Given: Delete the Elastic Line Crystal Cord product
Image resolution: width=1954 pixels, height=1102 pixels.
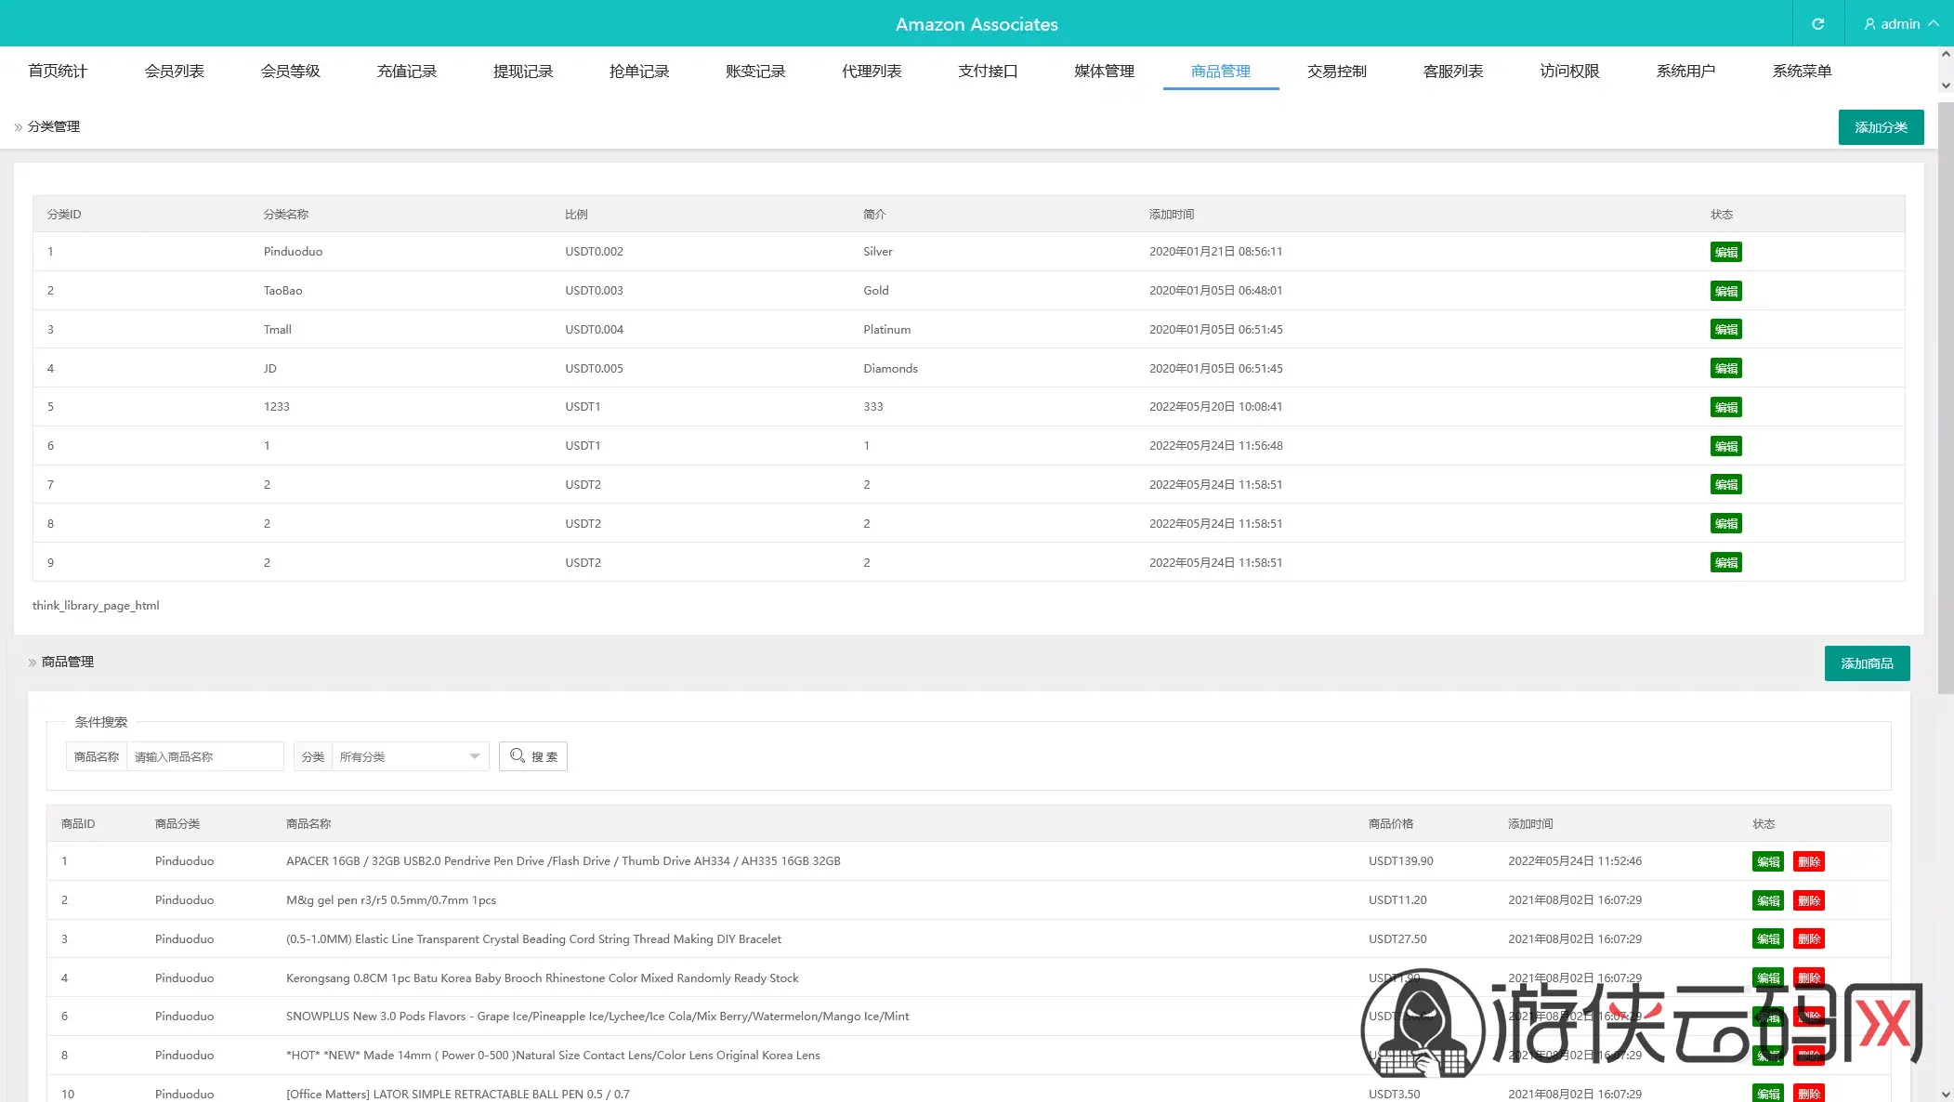Looking at the screenshot, I should (1808, 939).
